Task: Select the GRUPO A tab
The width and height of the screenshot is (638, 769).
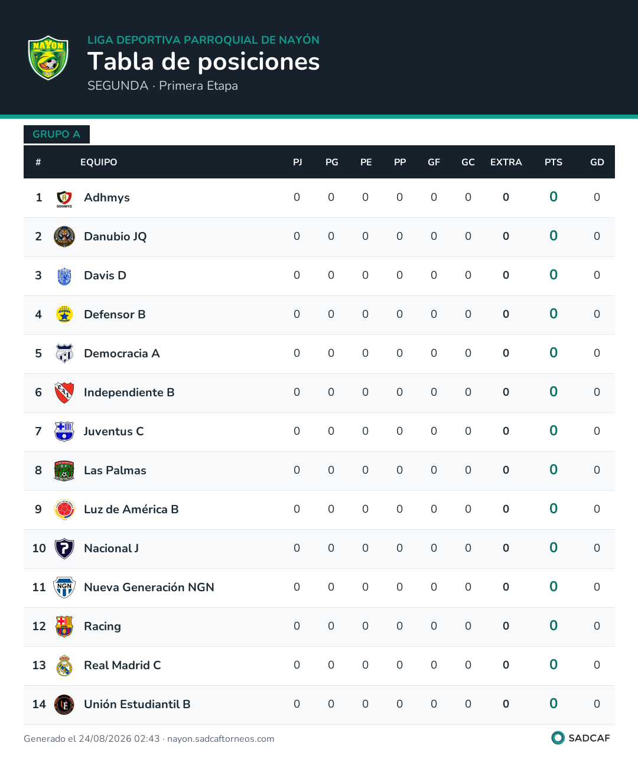Action: (56, 134)
